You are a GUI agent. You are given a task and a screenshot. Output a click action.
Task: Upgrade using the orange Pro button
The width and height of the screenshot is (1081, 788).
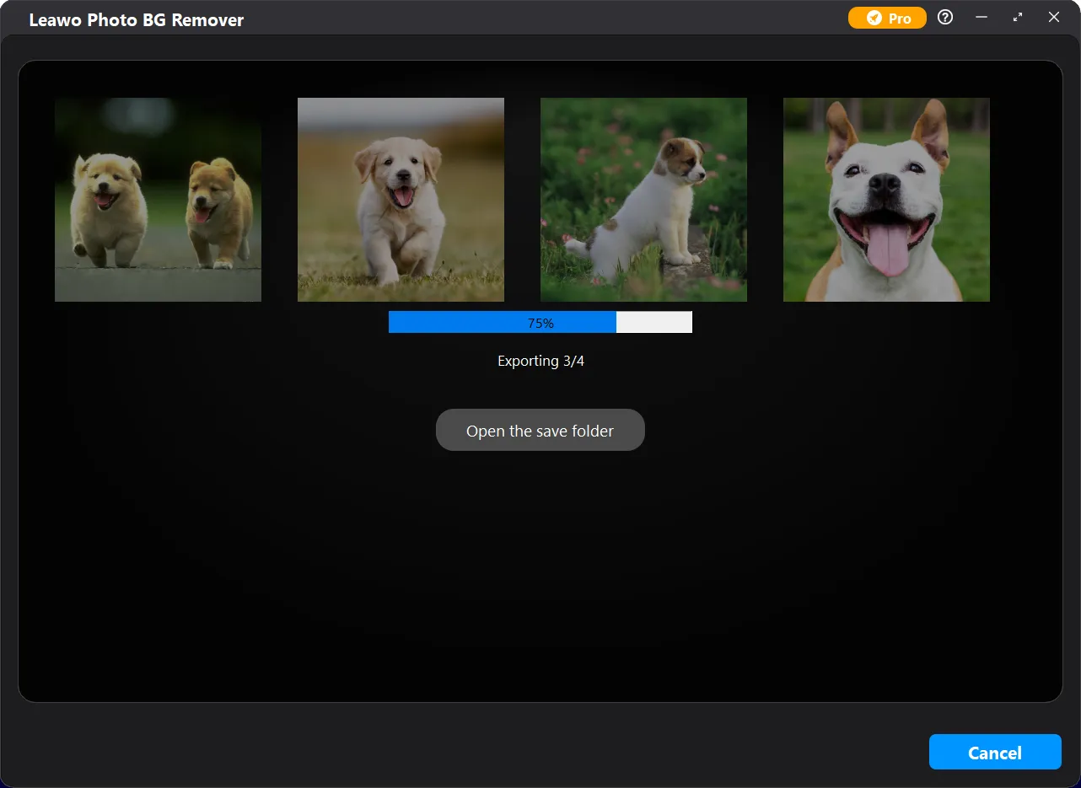pyautogui.click(x=887, y=19)
